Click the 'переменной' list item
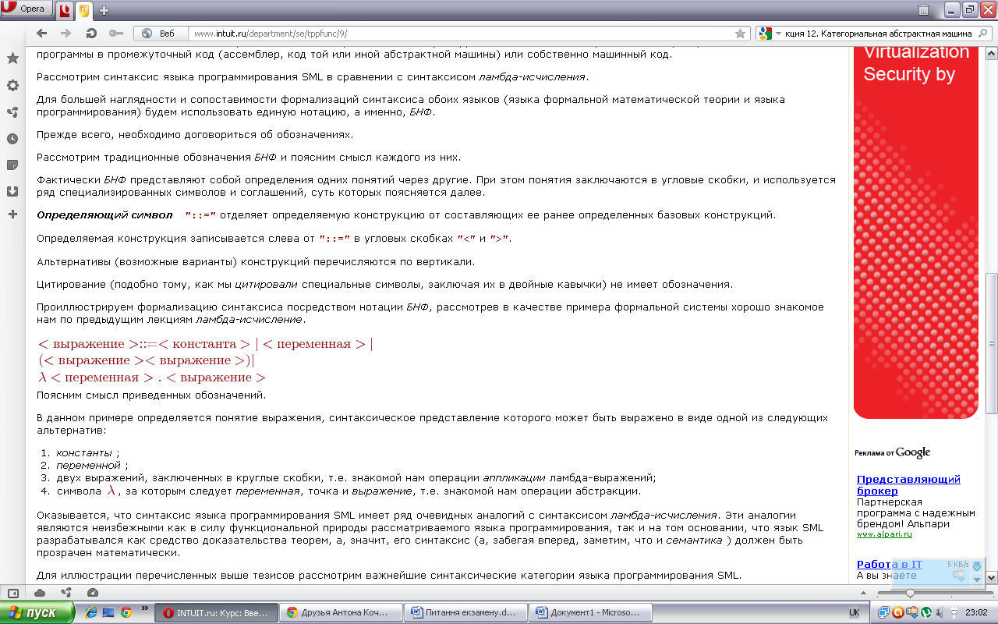 [x=89, y=466]
